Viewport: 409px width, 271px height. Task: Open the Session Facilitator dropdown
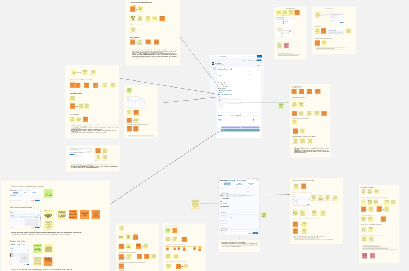(239, 230)
